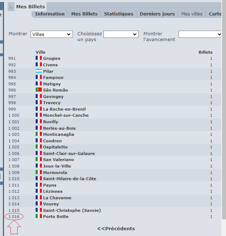The image size is (226, 236).
Task: Click the Italian flag next to Monticanaglia
Action: pos(39,134)
